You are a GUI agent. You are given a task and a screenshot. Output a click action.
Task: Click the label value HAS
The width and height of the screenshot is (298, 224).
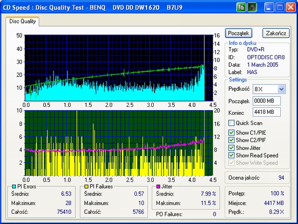[x=252, y=72]
